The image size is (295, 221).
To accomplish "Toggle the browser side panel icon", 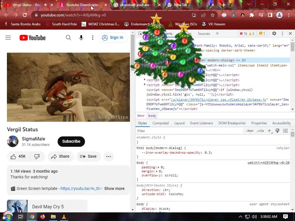I will pos(270,15).
